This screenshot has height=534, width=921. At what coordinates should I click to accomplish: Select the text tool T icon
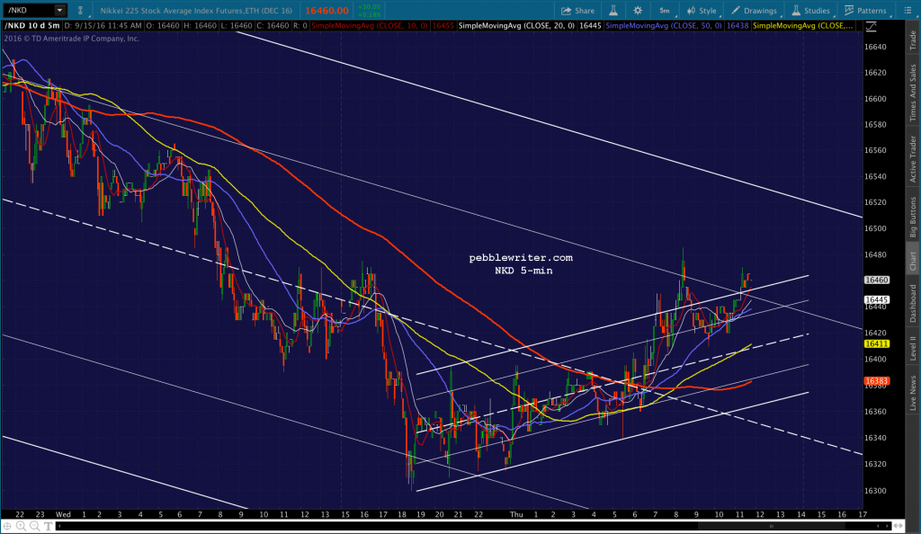[x=49, y=527]
